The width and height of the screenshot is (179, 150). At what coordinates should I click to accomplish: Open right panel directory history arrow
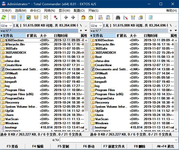pos(176,31)
